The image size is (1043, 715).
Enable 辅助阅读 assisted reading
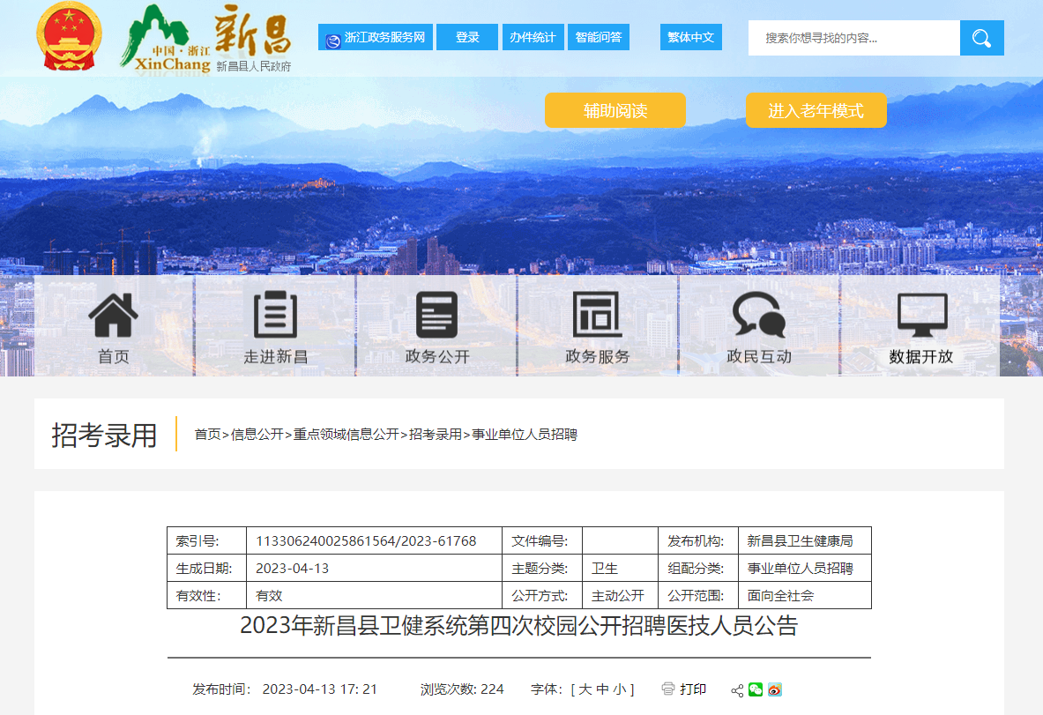coord(615,111)
